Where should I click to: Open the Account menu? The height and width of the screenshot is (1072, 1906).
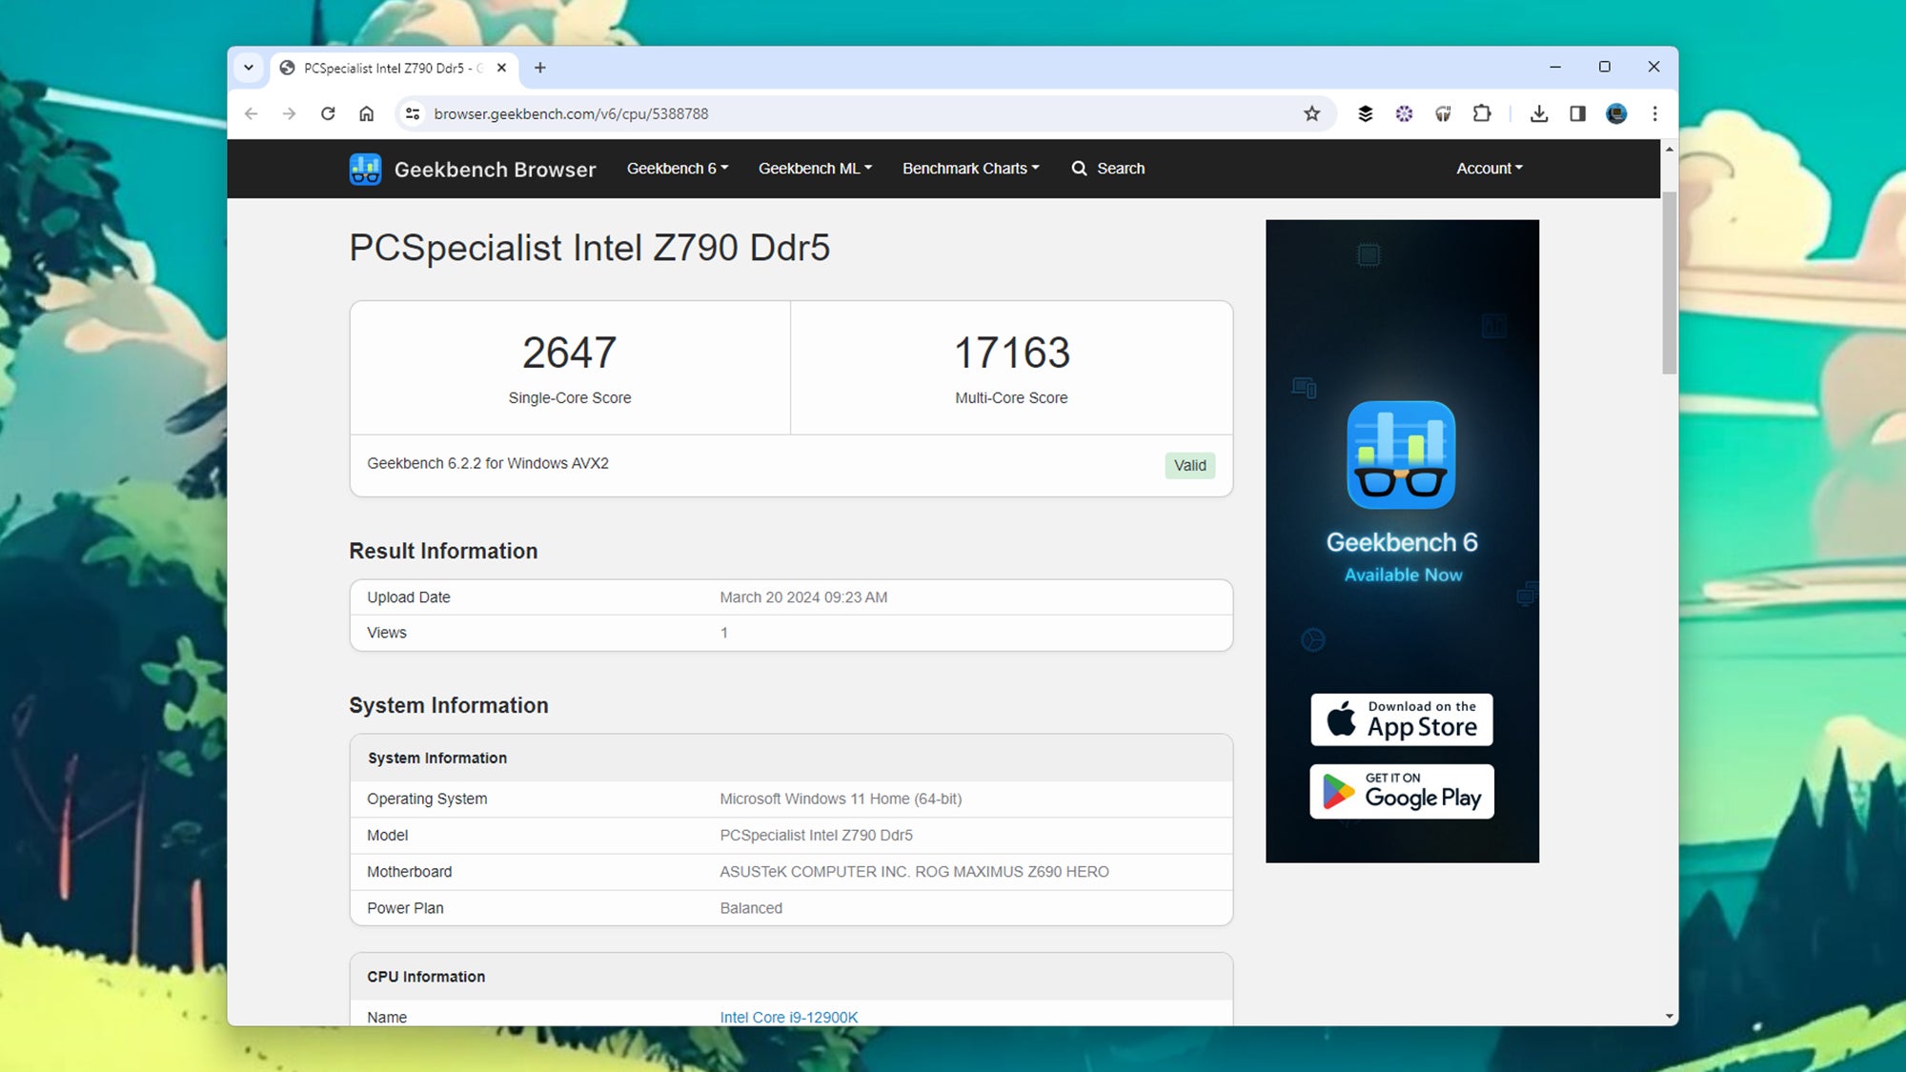(1489, 168)
